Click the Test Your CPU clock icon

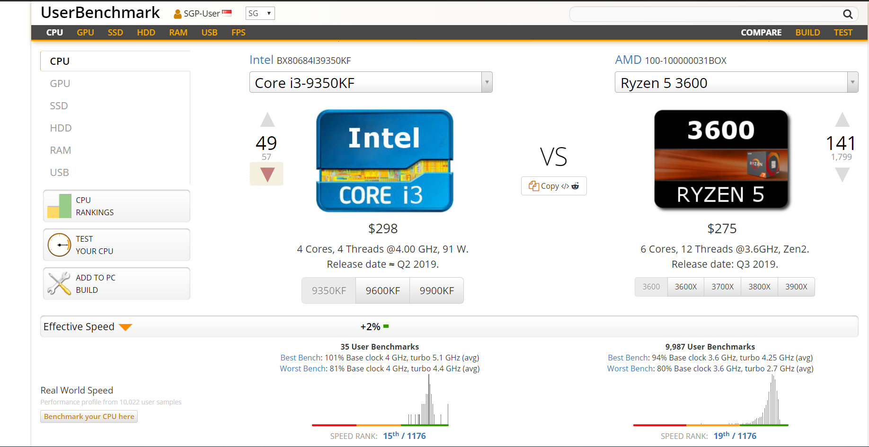[59, 245]
